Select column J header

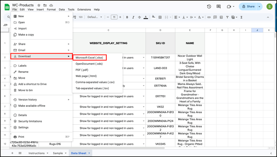[257, 30]
